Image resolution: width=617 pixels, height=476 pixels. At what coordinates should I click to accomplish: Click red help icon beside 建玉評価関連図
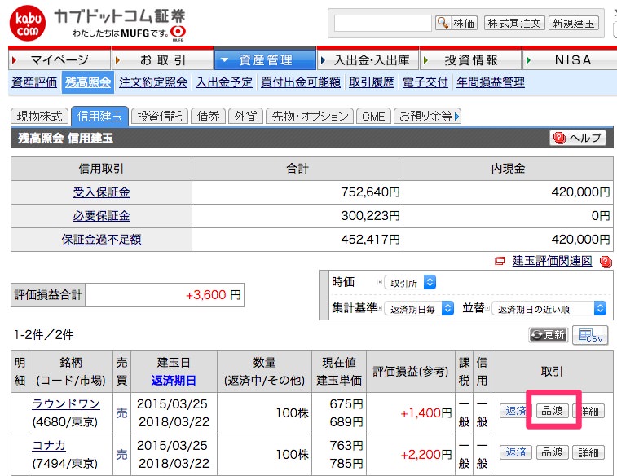[x=606, y=262]
